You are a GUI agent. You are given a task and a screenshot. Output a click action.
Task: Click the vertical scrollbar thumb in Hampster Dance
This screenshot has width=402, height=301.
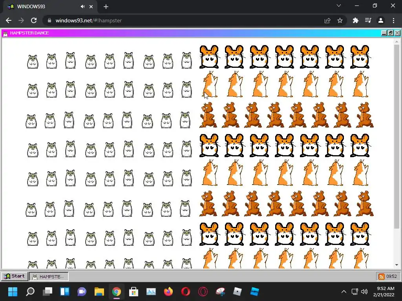(x=397, y=136)
